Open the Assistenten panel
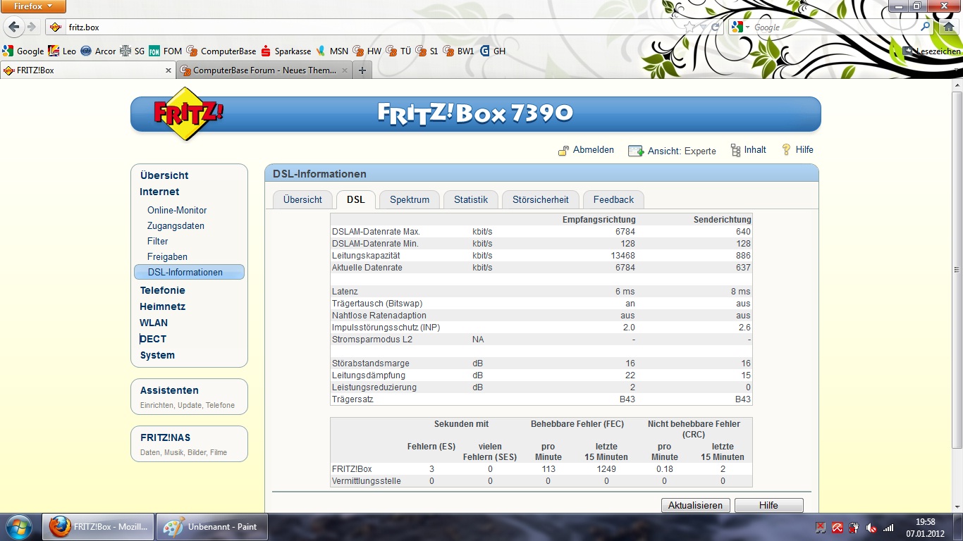Viewport: 963px width, 541px height. tap(189, 397)
